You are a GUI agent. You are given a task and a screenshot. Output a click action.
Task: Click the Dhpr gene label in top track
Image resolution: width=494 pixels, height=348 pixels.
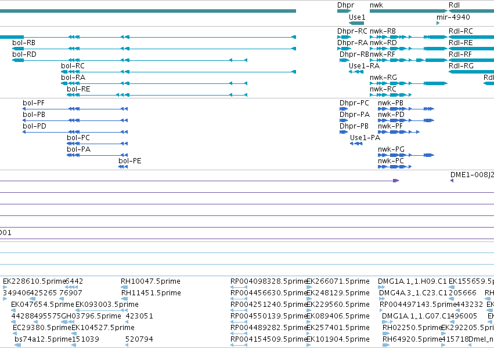pos(345,5)
